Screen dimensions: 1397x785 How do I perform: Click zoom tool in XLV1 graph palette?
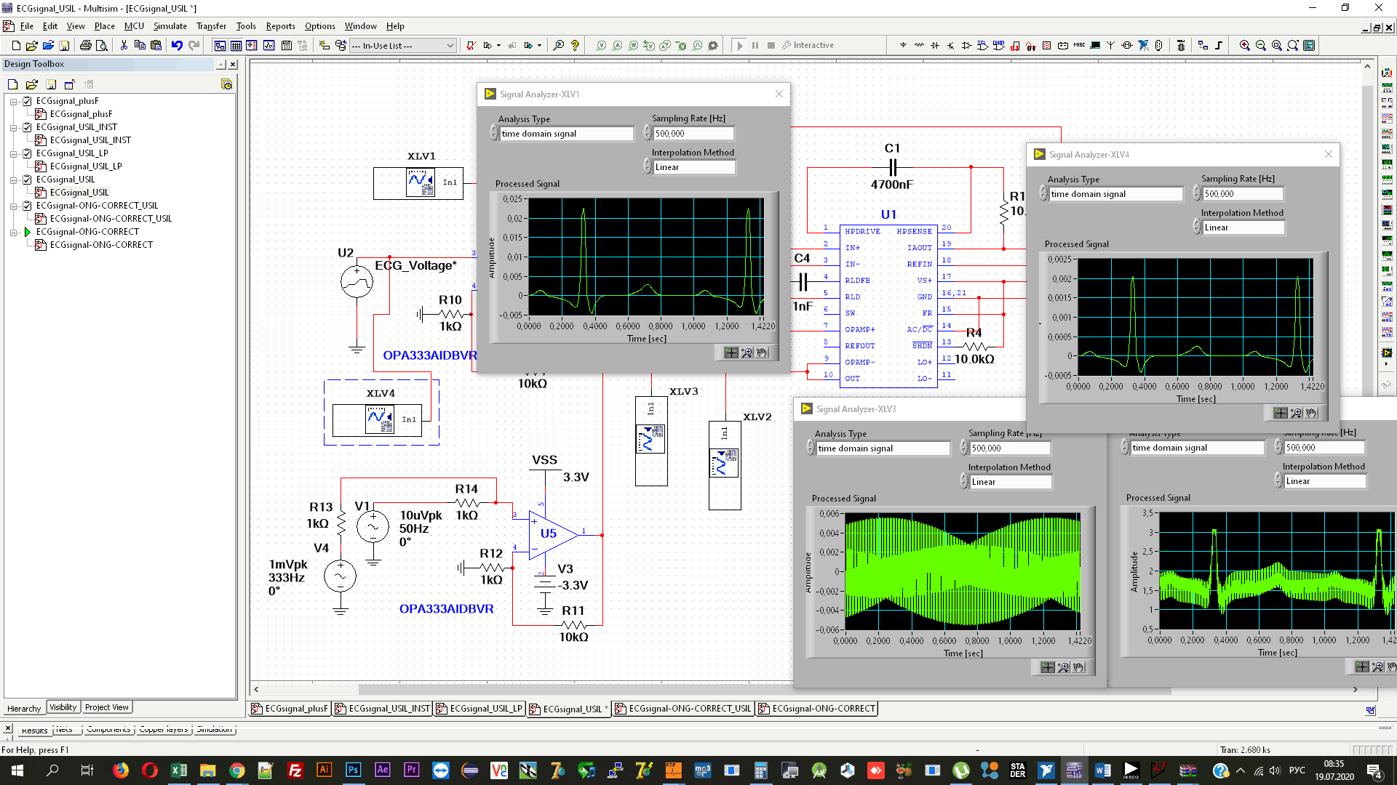[747, 353]
